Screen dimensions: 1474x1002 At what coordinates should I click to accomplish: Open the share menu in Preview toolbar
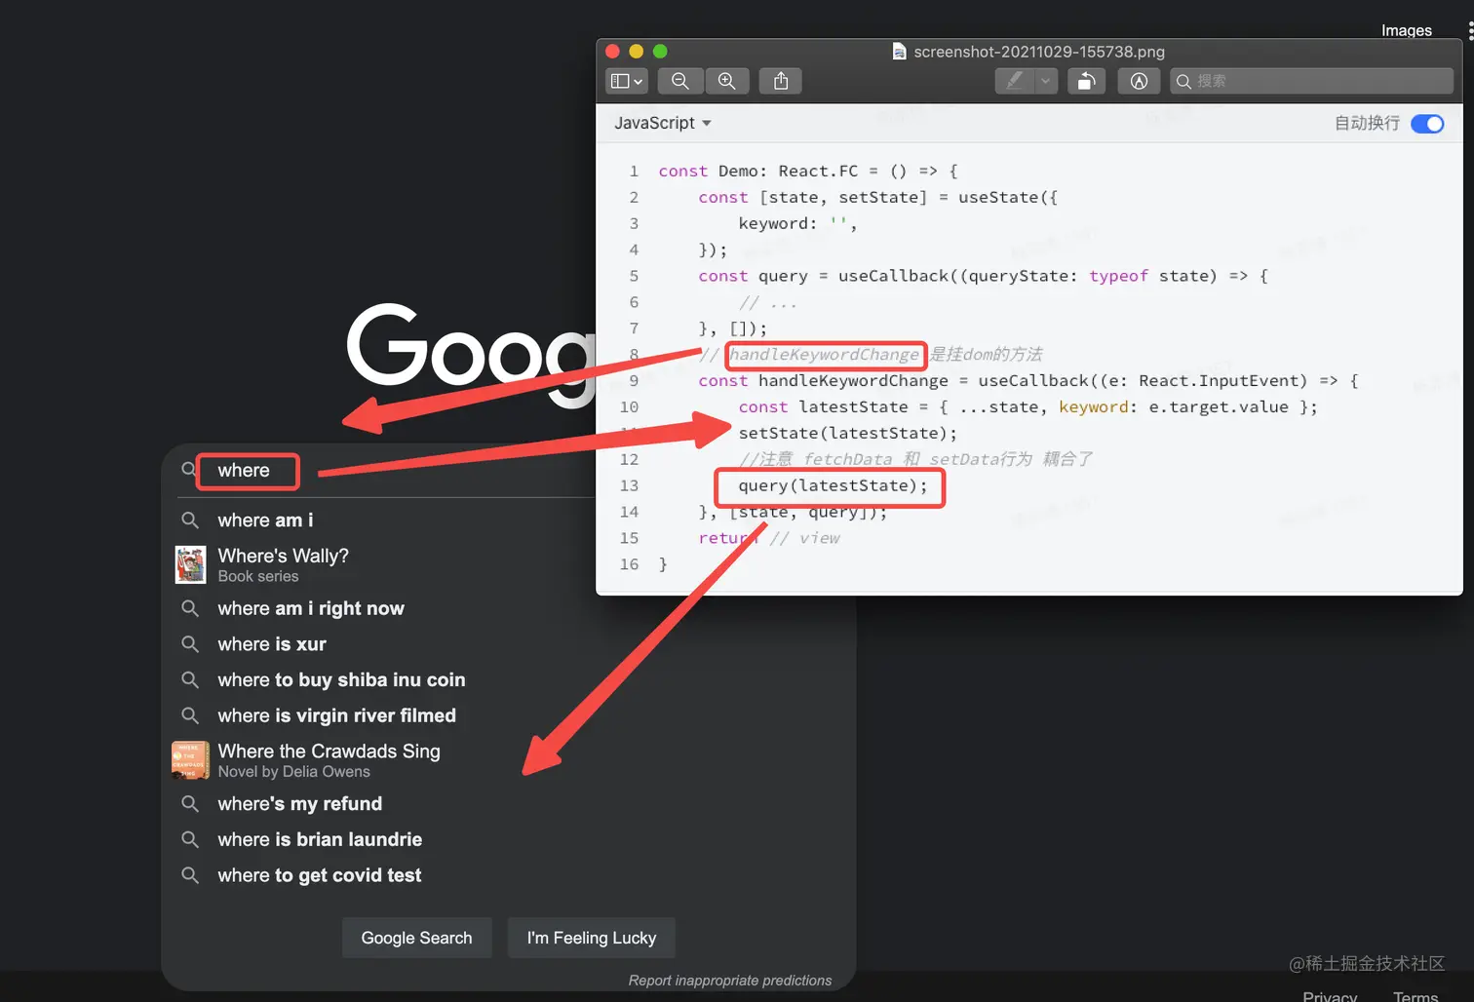click(781, 81)
